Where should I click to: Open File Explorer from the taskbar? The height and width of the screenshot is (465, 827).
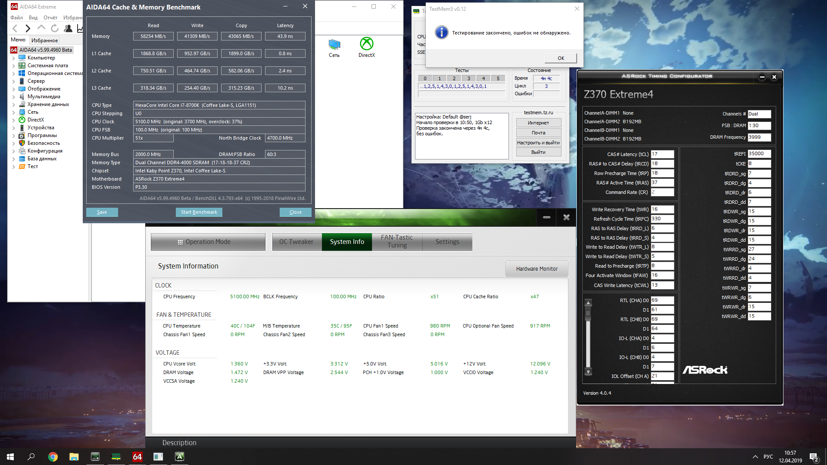[74, 457]
